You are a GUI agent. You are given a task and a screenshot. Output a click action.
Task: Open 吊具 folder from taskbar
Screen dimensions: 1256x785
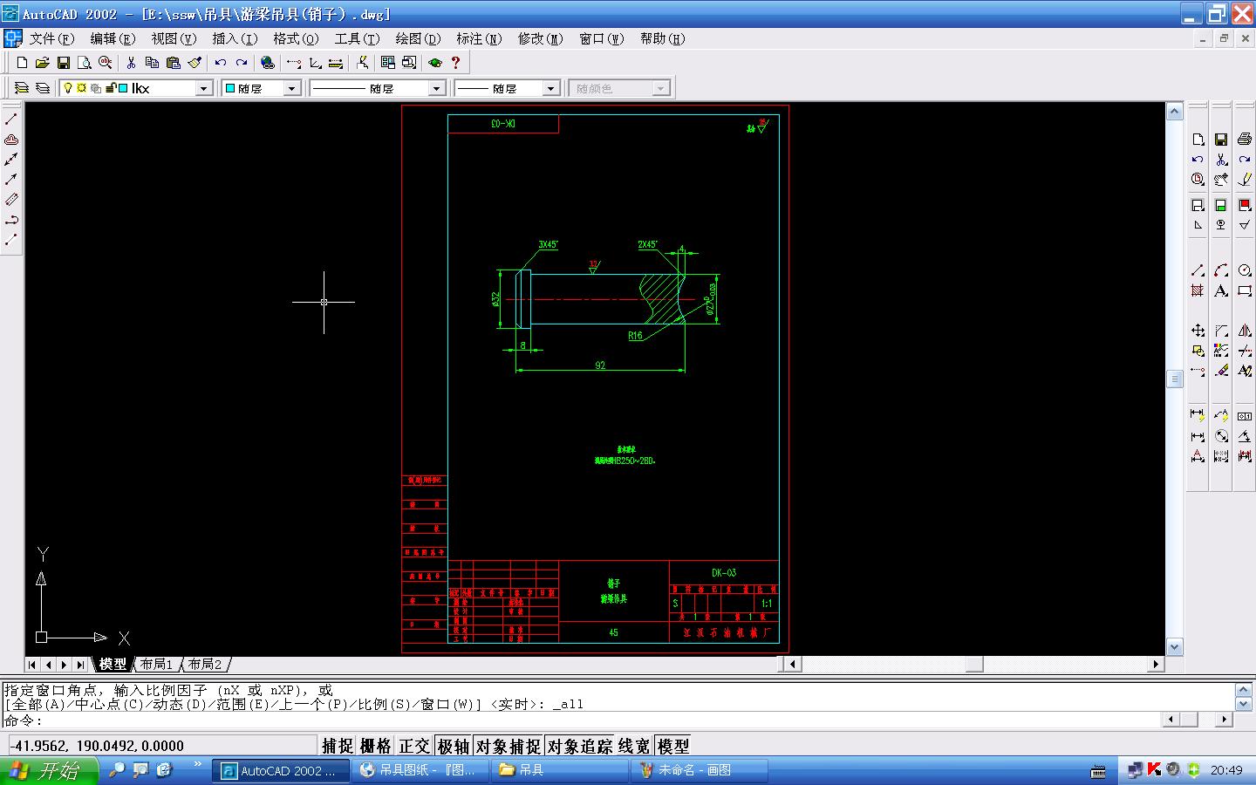(x=559, y=770)
